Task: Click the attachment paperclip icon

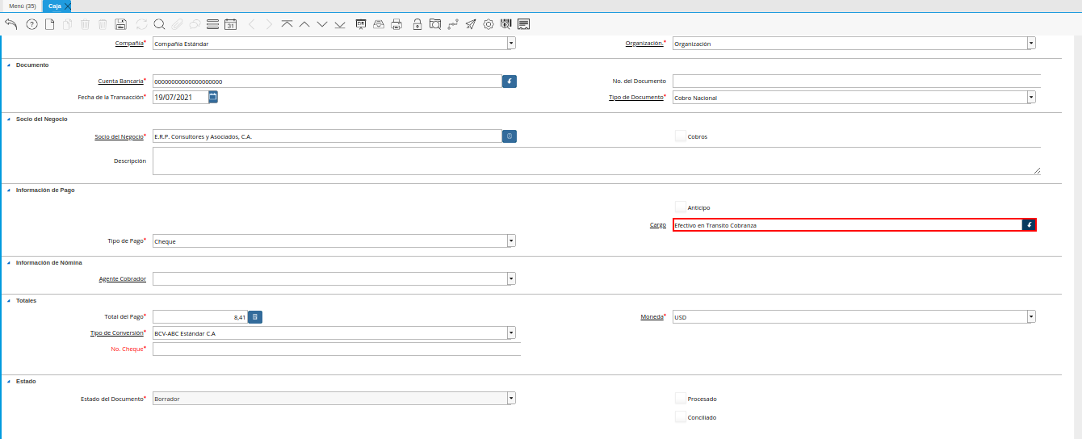Action: pyautogui.click(x=177, y=24)
